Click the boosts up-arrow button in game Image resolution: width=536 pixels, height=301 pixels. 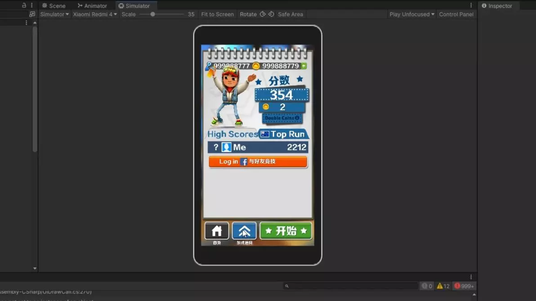[244, 231]
